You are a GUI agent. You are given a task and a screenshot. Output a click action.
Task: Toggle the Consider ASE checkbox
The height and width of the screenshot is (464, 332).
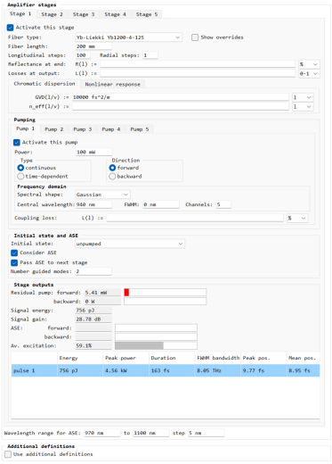(14, 253)
